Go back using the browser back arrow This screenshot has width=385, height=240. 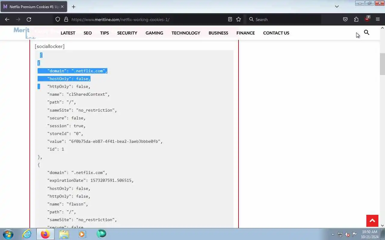(7, 19)
